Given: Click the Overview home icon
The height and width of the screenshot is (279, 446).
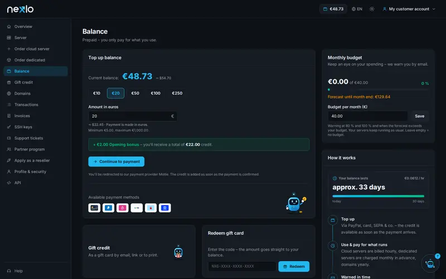Looking at the screenshot, I should click(9, 26).
